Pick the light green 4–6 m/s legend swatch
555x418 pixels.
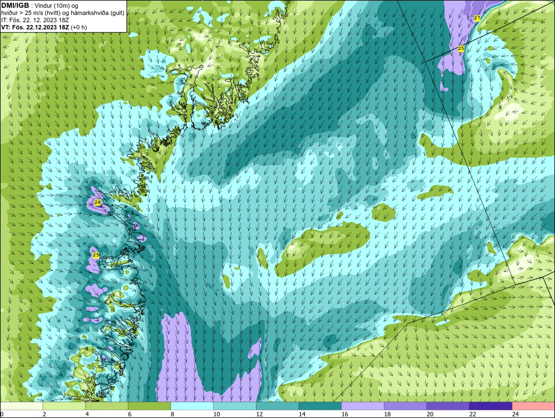pos(107,406)
